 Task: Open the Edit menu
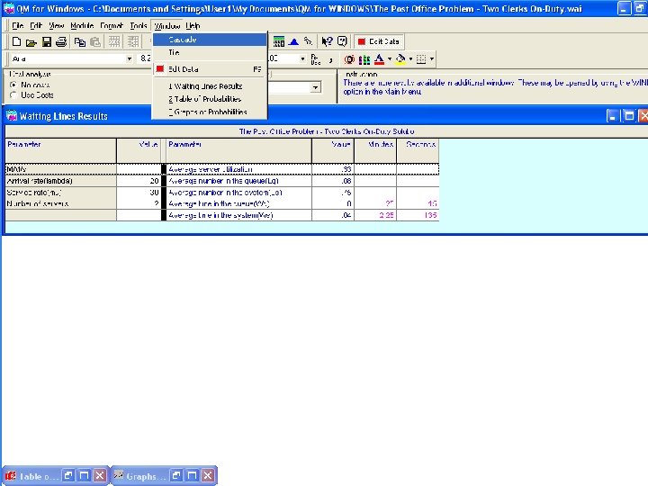[x=36, y=25]
